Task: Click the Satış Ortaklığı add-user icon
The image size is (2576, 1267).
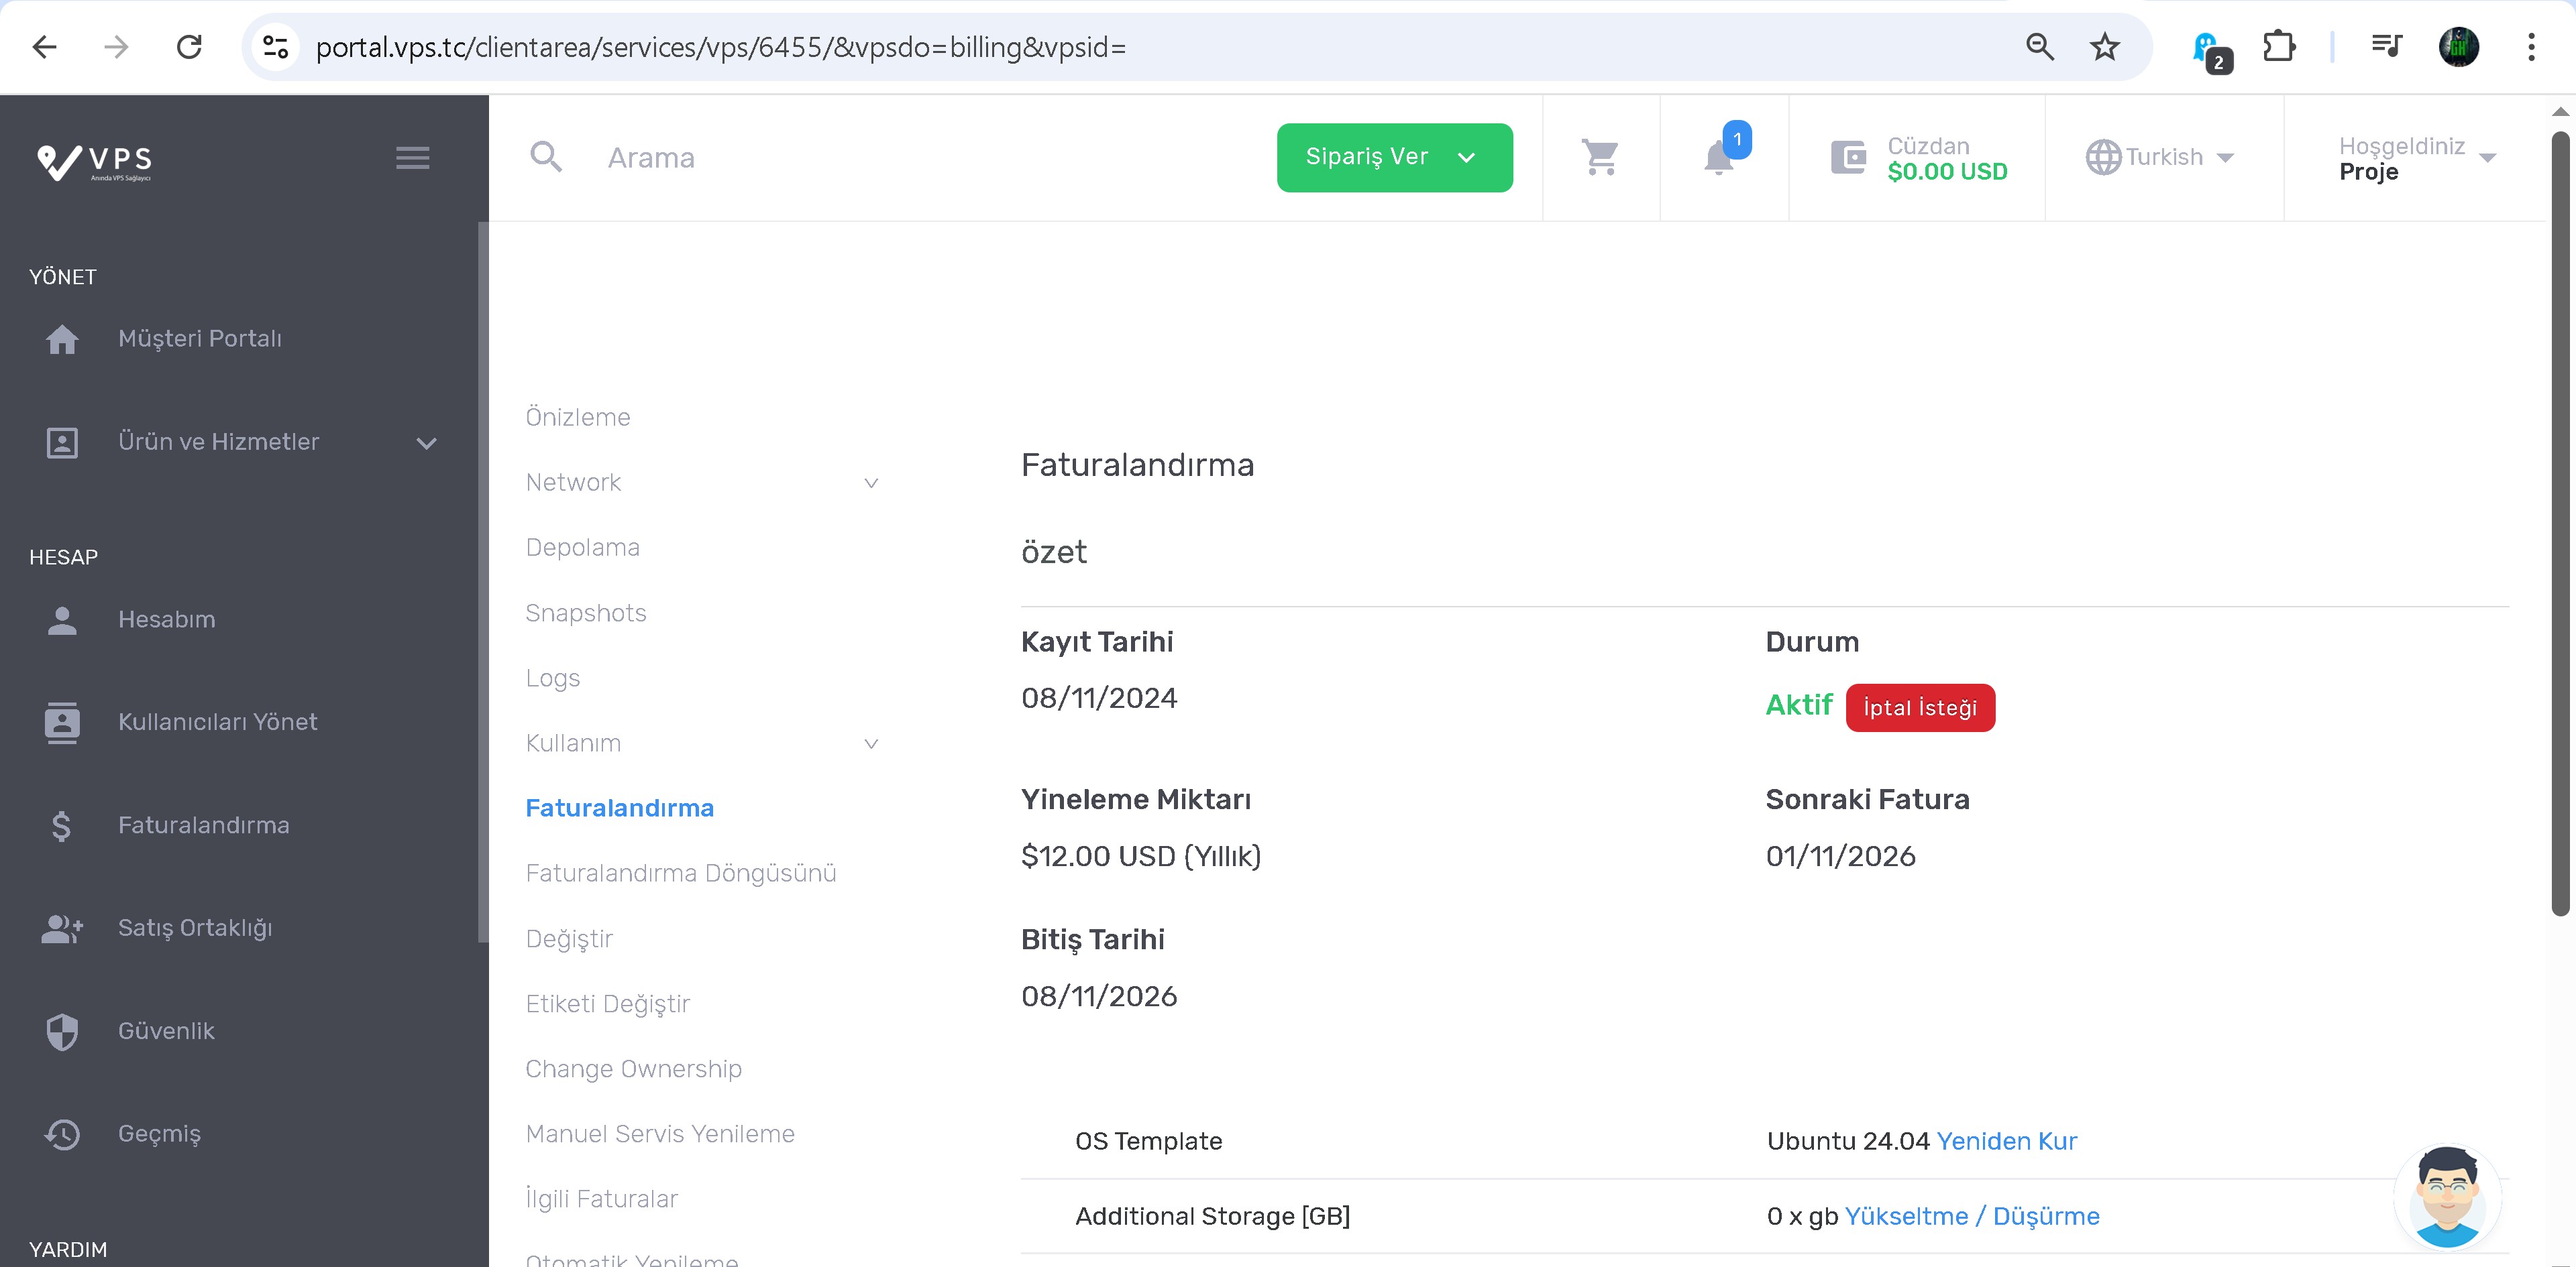Action: (x=62, y=929)
